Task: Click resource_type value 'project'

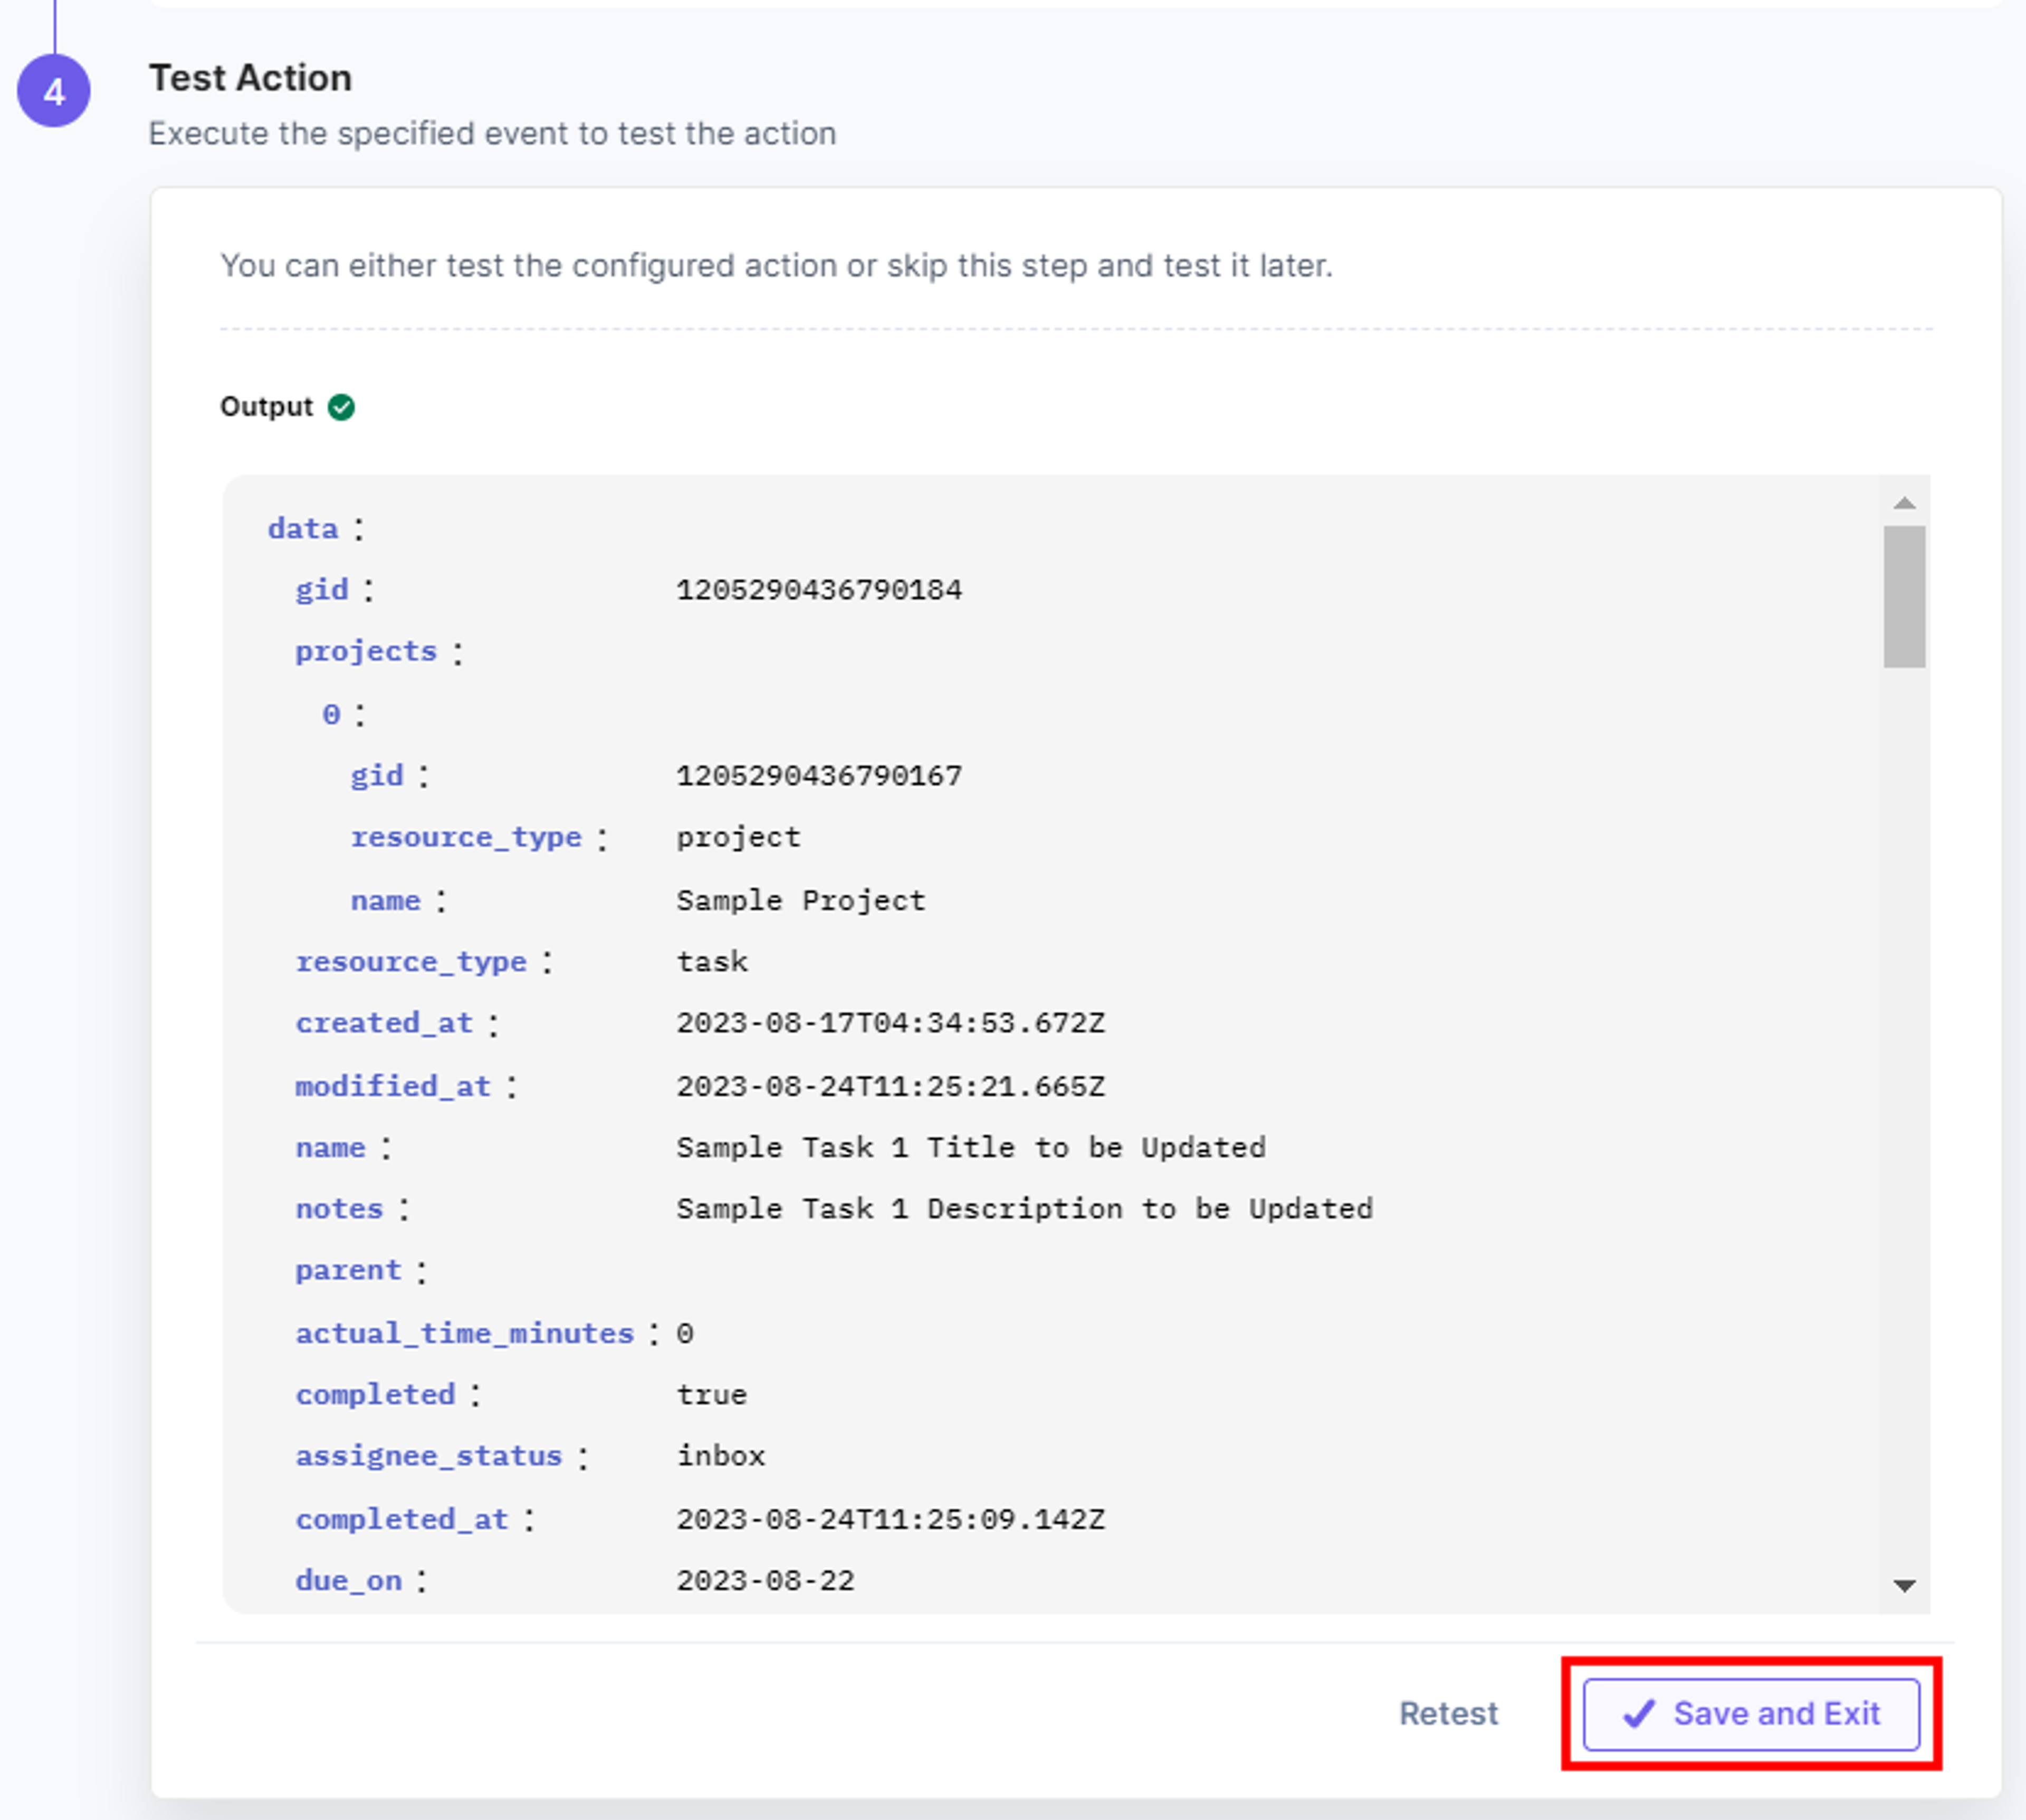Action: 739,838
